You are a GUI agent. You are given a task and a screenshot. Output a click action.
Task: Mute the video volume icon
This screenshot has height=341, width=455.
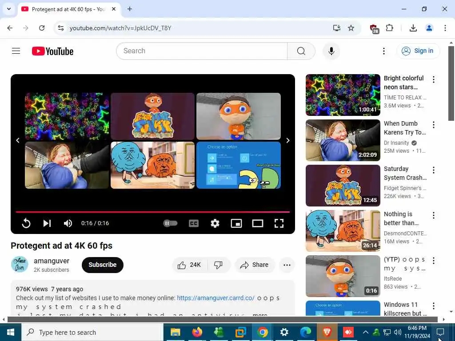tap(68, 223)
